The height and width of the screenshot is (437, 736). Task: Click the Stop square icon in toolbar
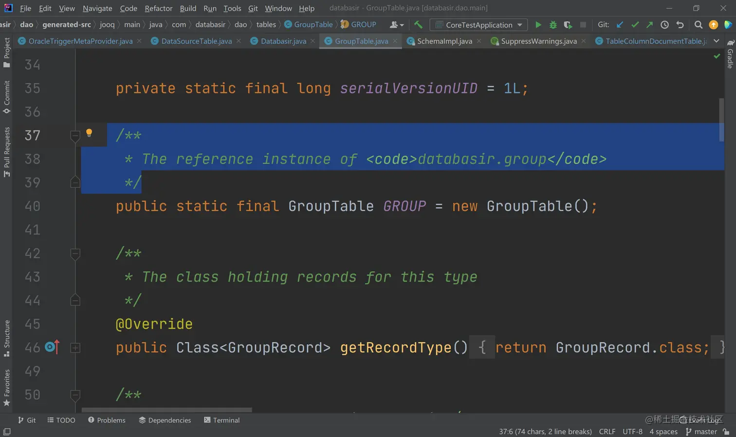coord(583,25)
